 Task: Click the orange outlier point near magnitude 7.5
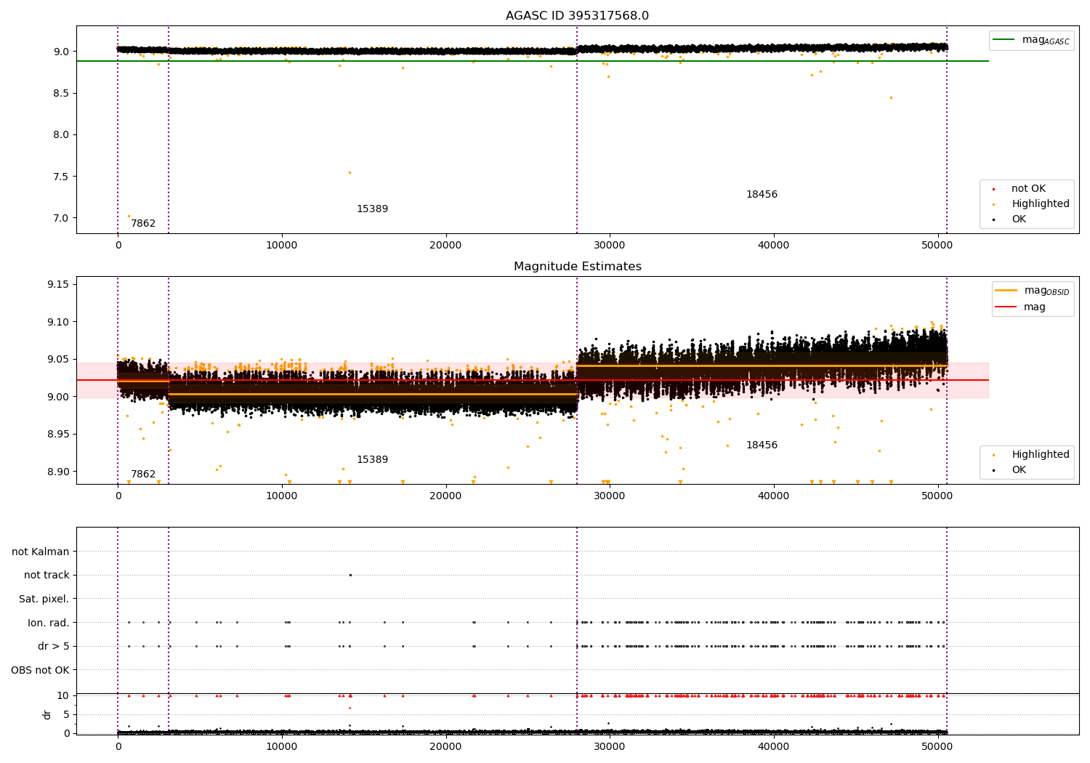(x=350, y=172)
